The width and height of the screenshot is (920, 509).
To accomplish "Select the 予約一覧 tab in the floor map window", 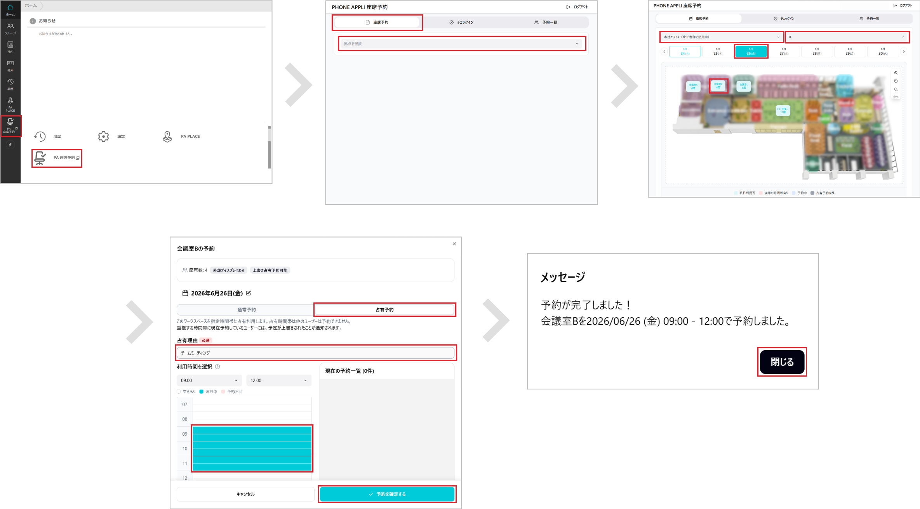I will pos(869,19).
